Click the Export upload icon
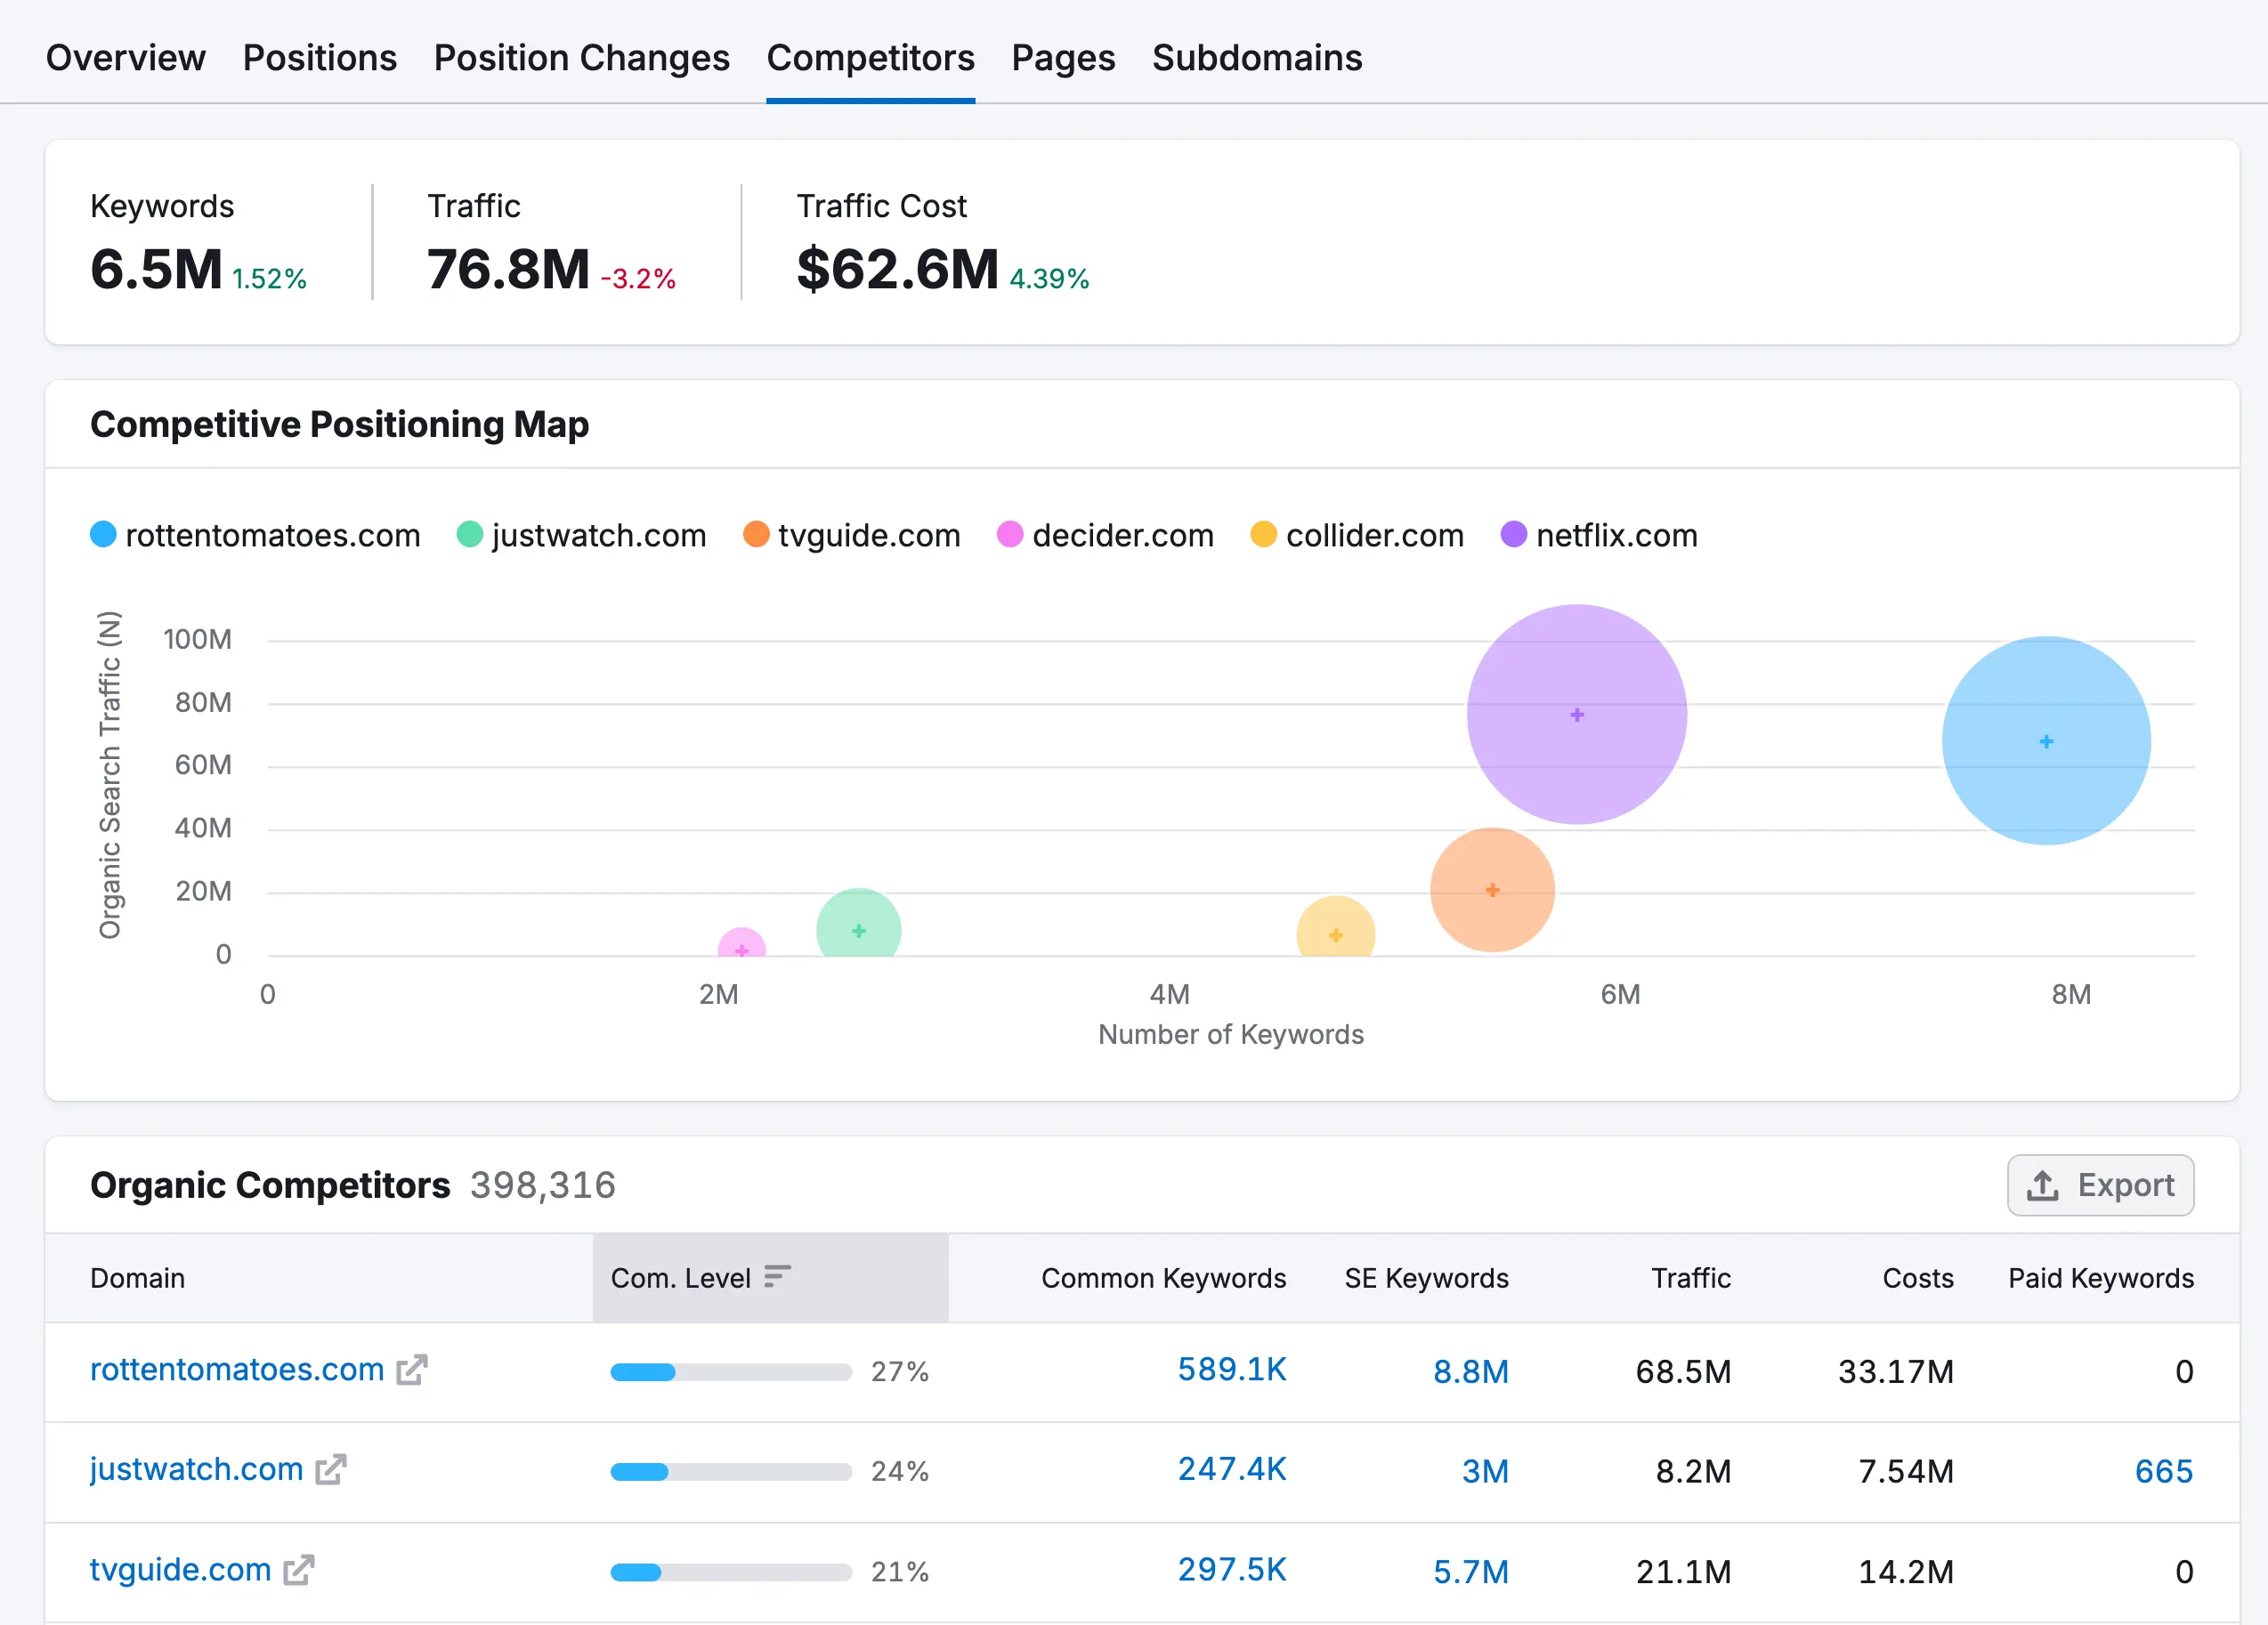Viewport: 2268px width, 1625px height. point(2042,1186)
